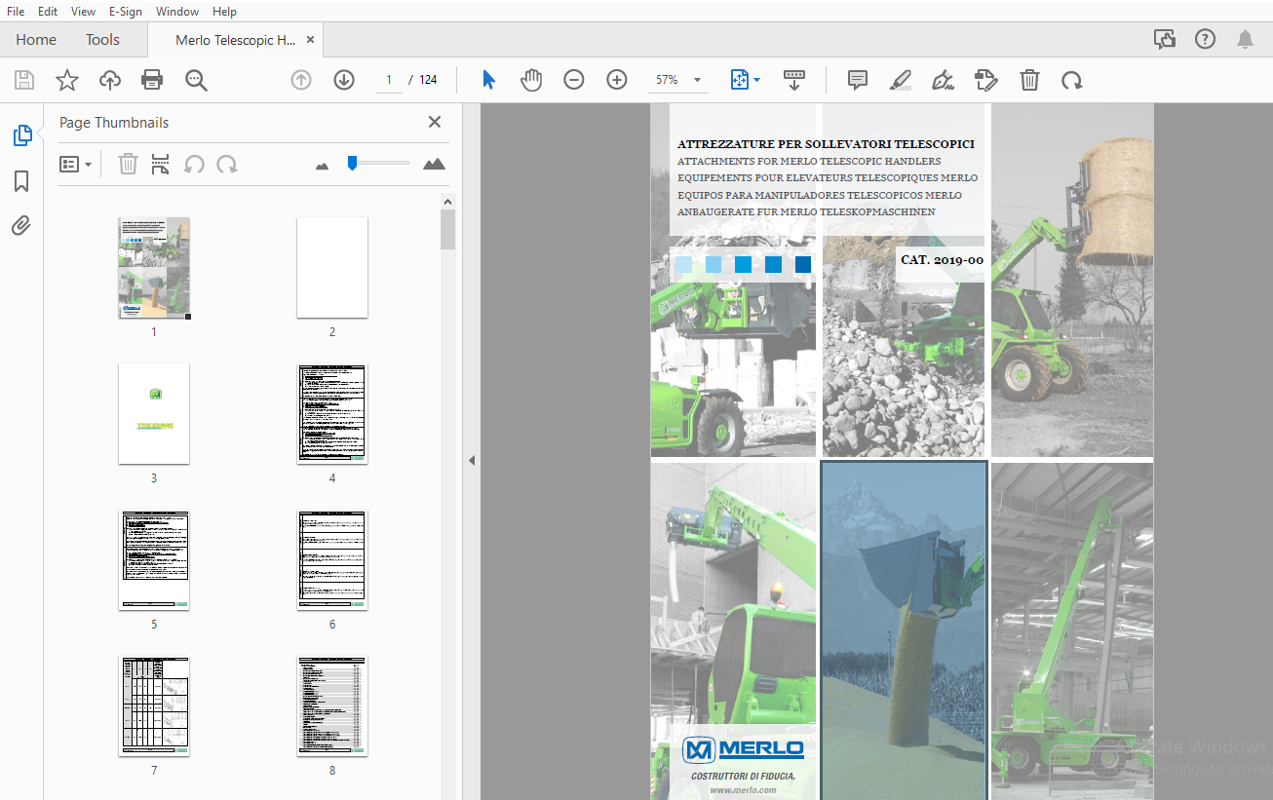Zoom in with the plus icon

617,80
